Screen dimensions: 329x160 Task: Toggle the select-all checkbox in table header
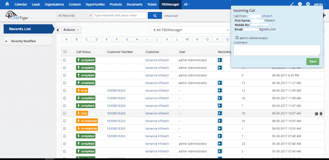coord(65,52)
